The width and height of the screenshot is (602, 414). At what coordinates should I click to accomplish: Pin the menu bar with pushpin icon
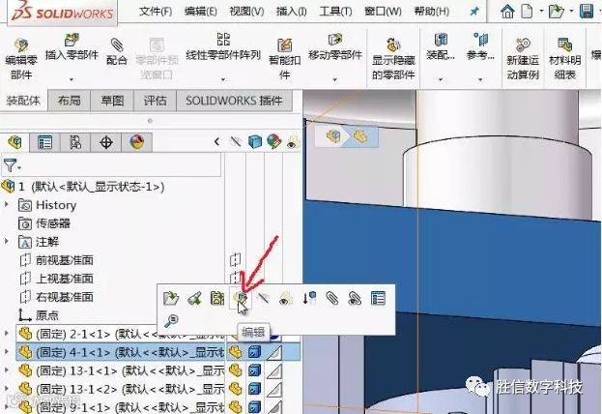474,12
